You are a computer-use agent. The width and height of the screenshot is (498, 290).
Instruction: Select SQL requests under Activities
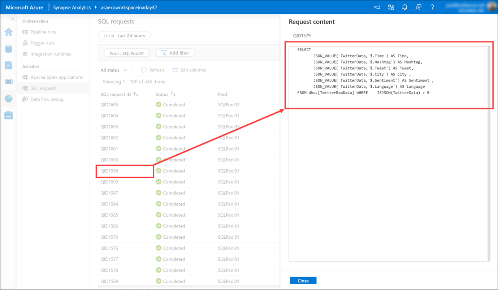pos(43,88)
